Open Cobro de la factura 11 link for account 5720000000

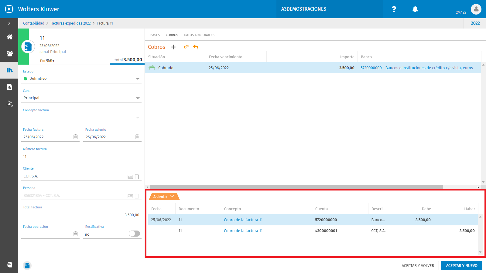tap(243, 220)
